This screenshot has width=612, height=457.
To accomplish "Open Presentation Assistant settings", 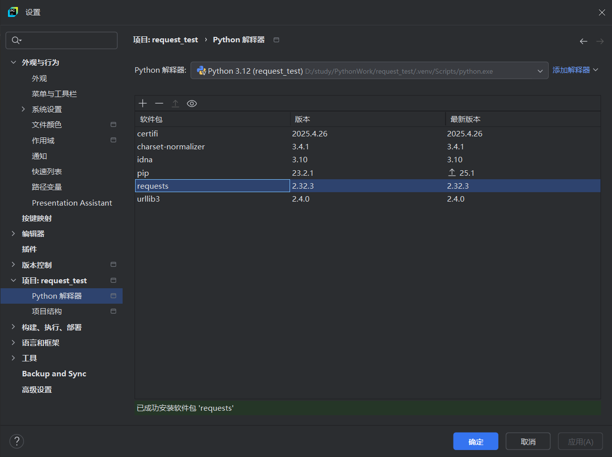I will pos(72,203).
